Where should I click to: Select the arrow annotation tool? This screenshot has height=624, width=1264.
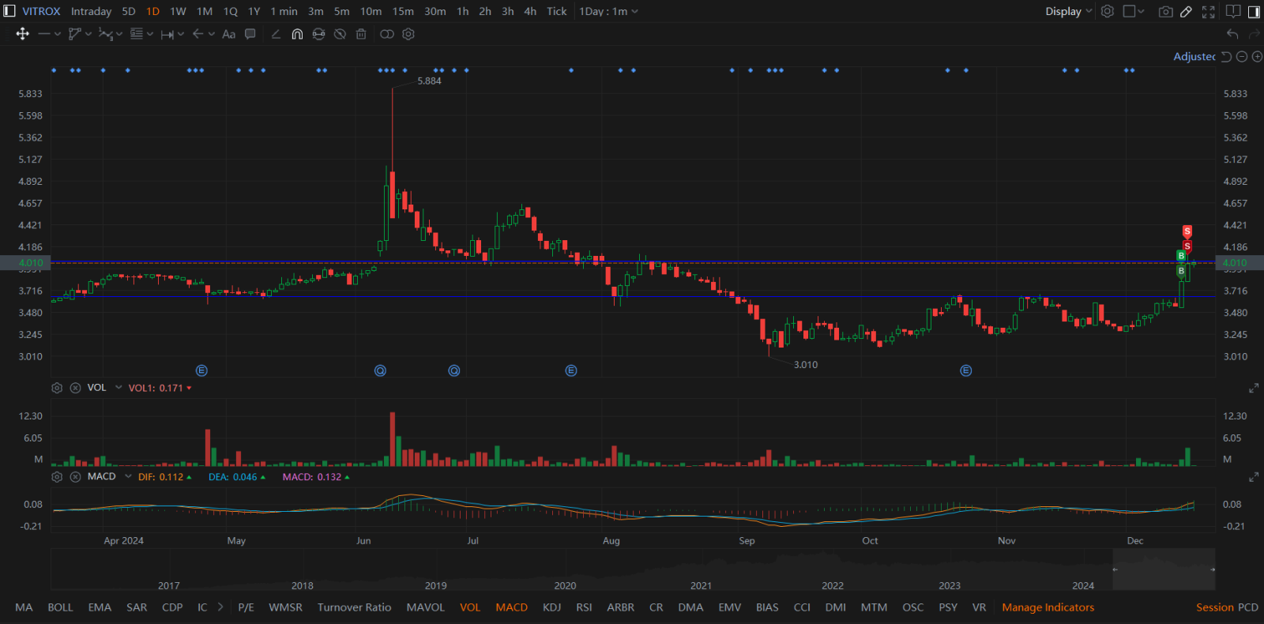[198, 34]
